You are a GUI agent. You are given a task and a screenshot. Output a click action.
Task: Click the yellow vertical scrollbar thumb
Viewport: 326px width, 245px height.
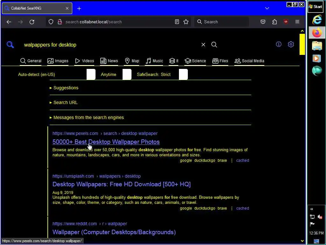pos(302,44)
